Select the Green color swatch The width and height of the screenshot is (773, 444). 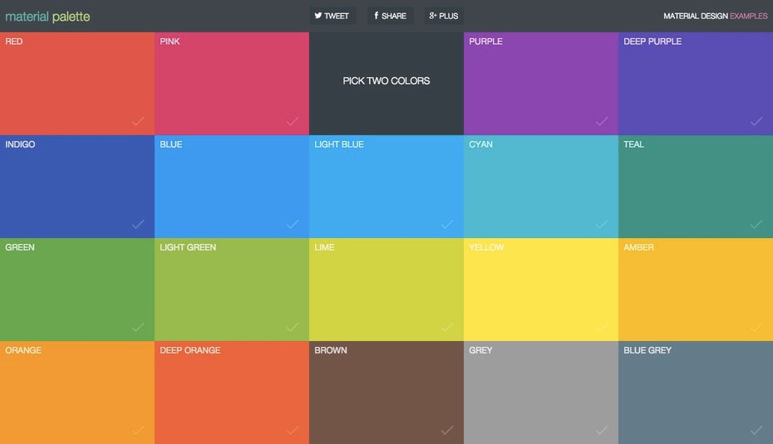point(77,290)
